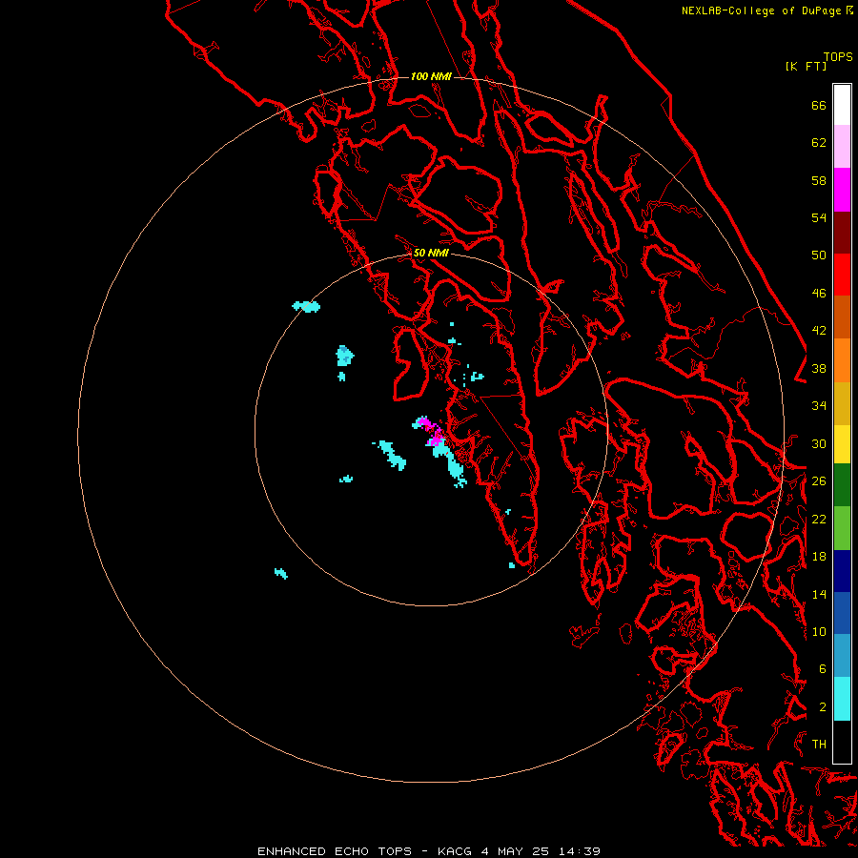Click the 50 NMI range ring label

(x=431, y=253)
